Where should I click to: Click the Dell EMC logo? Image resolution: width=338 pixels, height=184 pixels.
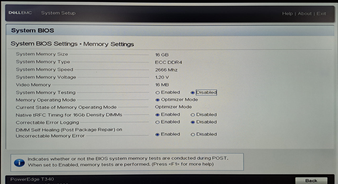coord(20,13)
